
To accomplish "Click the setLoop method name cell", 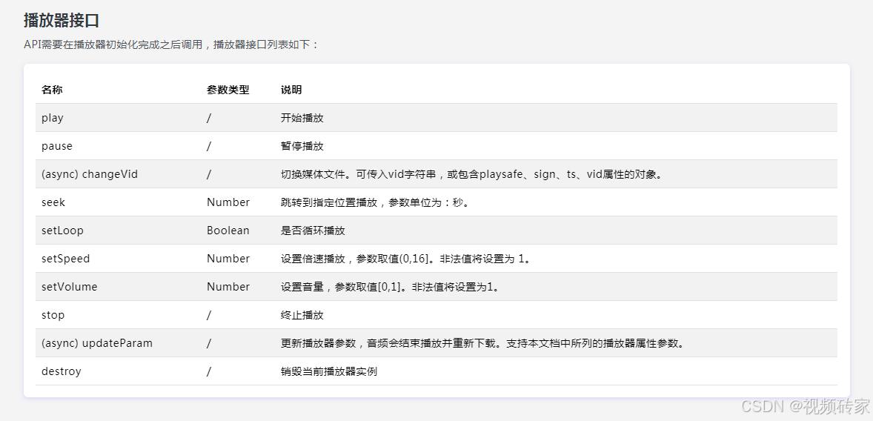I will tap(62, 231).
